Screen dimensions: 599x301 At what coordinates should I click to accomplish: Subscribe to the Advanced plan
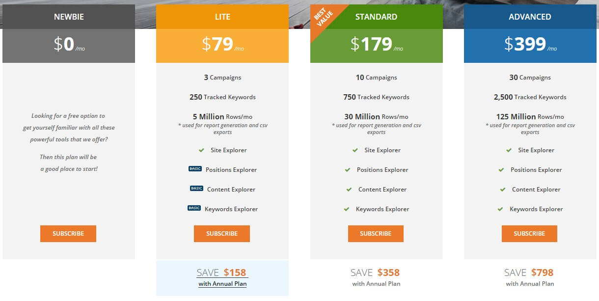(x=529, y=234)
